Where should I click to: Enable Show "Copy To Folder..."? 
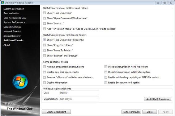click(45, 45)
